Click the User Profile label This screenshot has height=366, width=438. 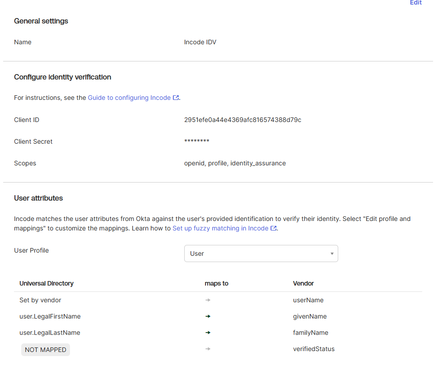[x=31, y=250]
